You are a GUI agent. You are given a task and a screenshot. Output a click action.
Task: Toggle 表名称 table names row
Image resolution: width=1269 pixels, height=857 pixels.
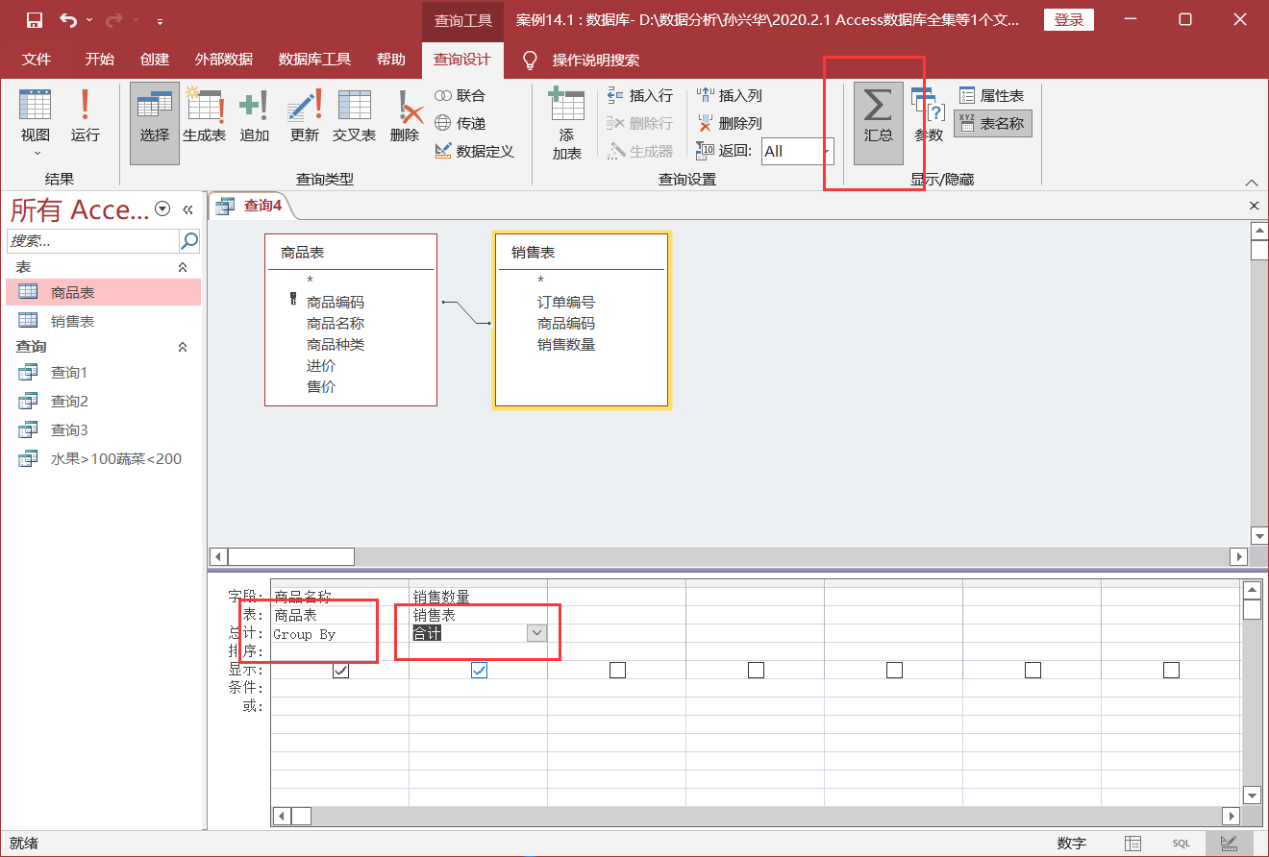click(992, 123)
